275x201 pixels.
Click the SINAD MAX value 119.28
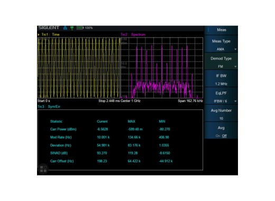tap(133, 153)
